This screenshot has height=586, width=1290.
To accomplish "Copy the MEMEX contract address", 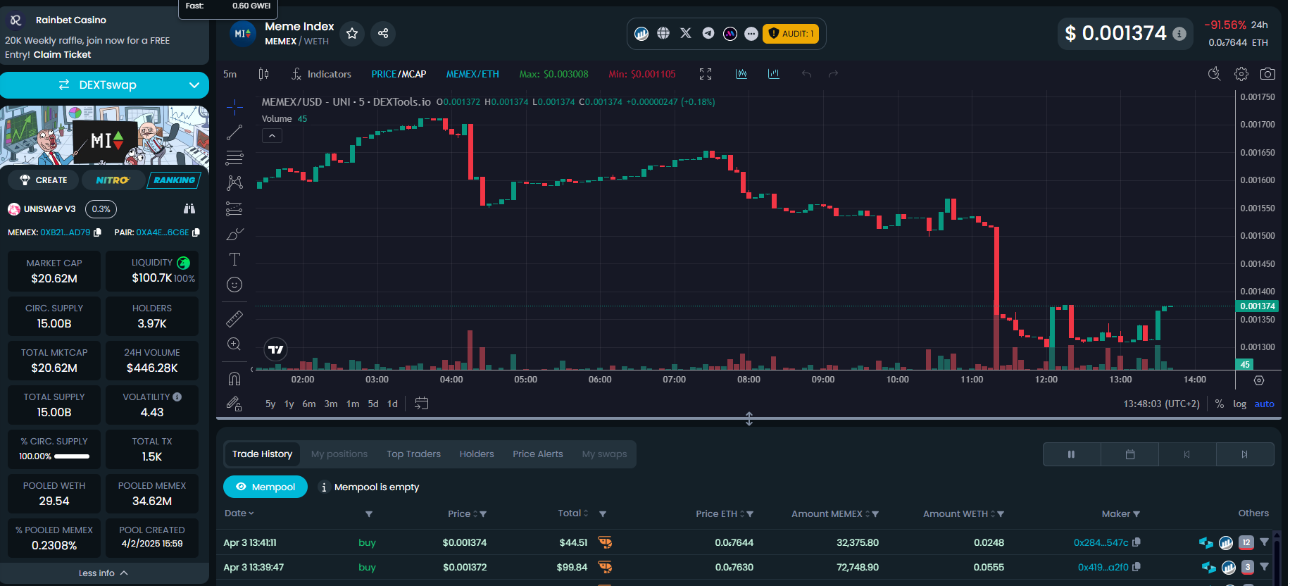I will pyautogui.click(x=97, y=232).
